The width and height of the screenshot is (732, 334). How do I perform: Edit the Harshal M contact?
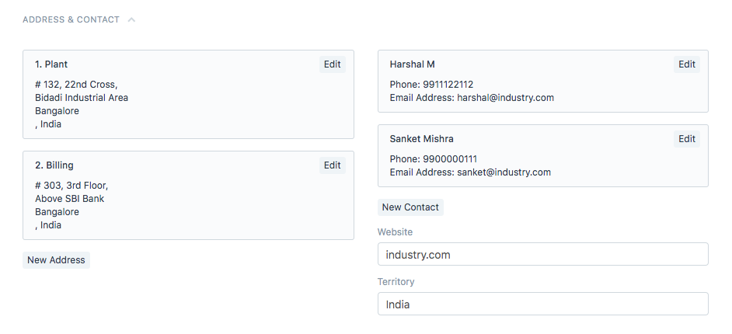pyautogui.click(x=687, y=64)
